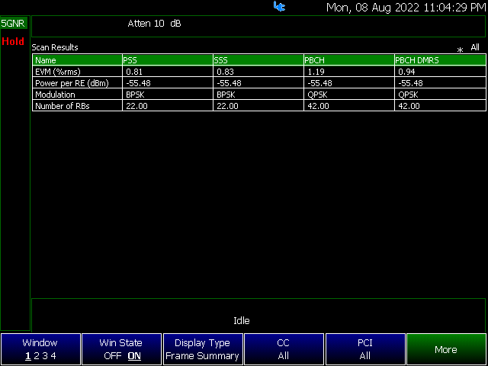Click the Number of RBs row label
The height and width of the screenshot is (366, 488).
63,106
